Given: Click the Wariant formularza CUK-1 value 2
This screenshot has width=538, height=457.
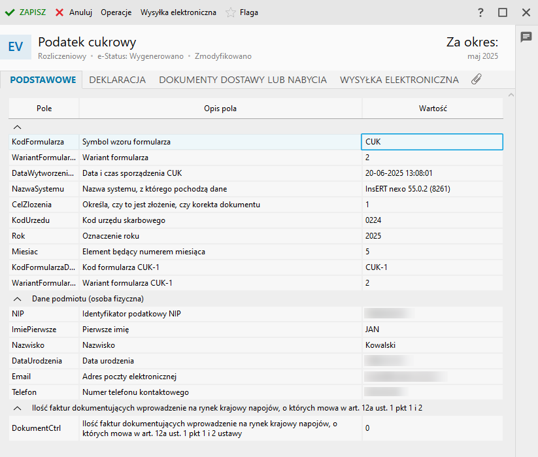Looking at the screenshot, I should 432,283.
